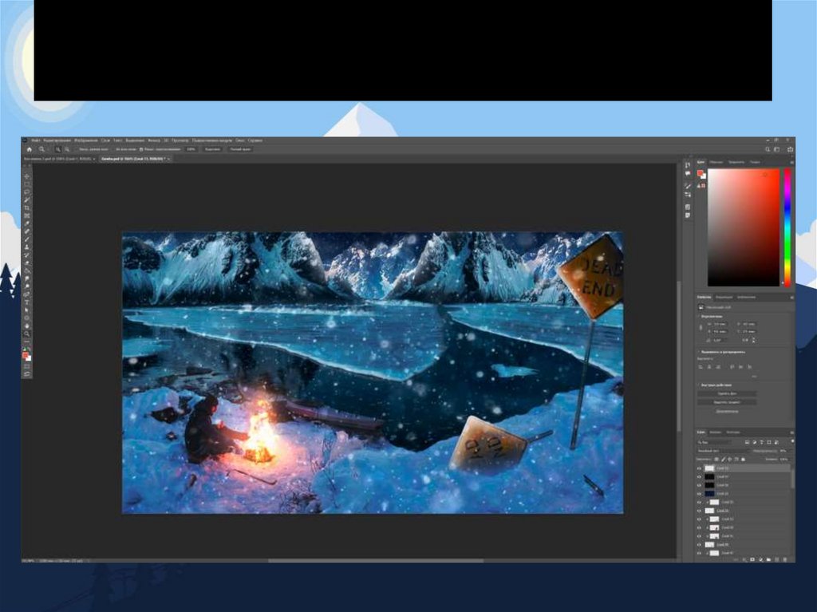
Task: Select the Rectangular Marquee tool
Action: click(x=26, y=184)
